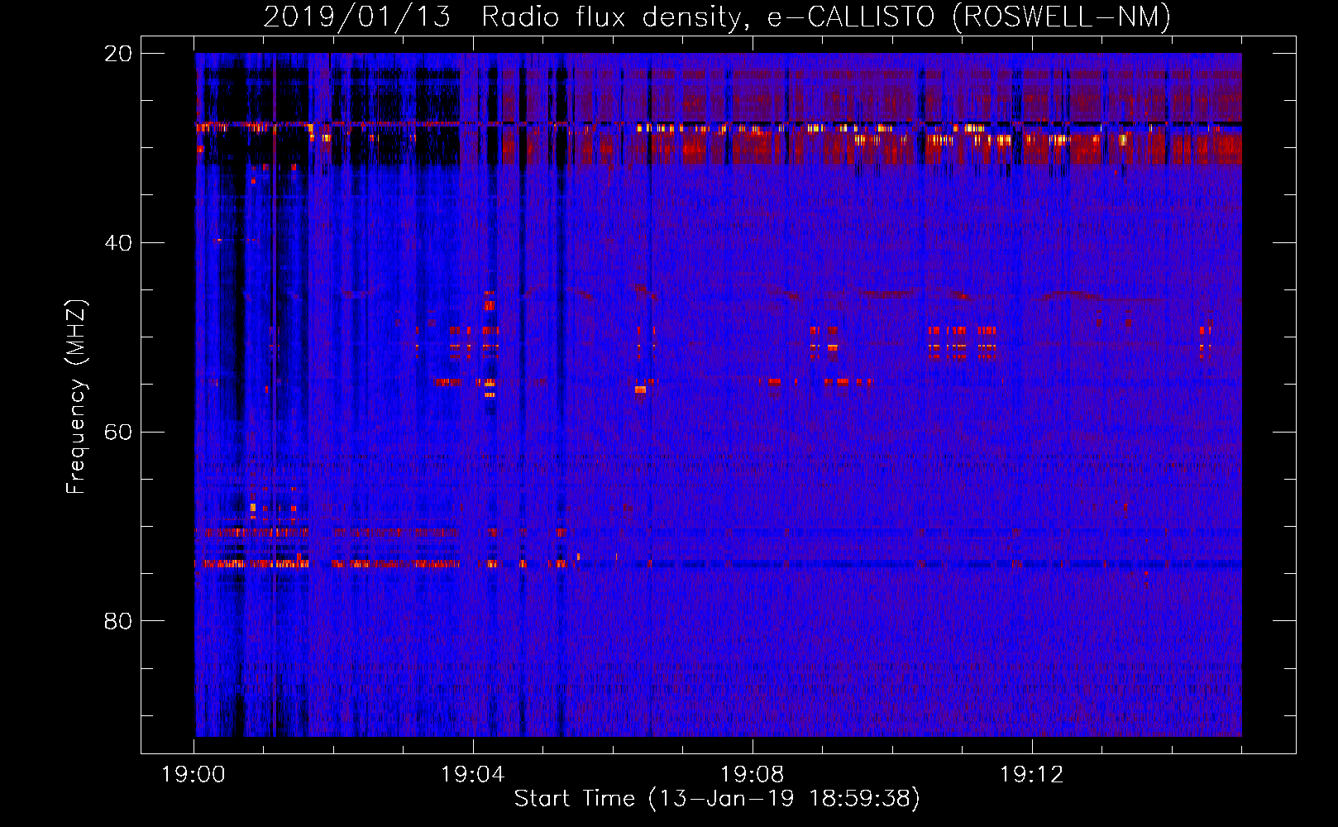Viewport: 1338px width, 827px height.
Task: Click the time tick label '19:12'
Action: pyautogui.click(x=1032, y=775)
